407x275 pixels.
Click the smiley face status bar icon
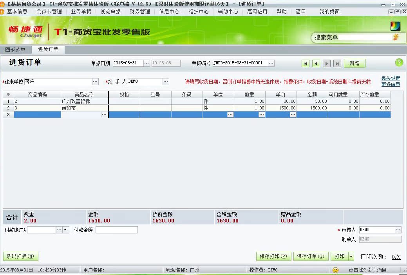pos(335,270)
